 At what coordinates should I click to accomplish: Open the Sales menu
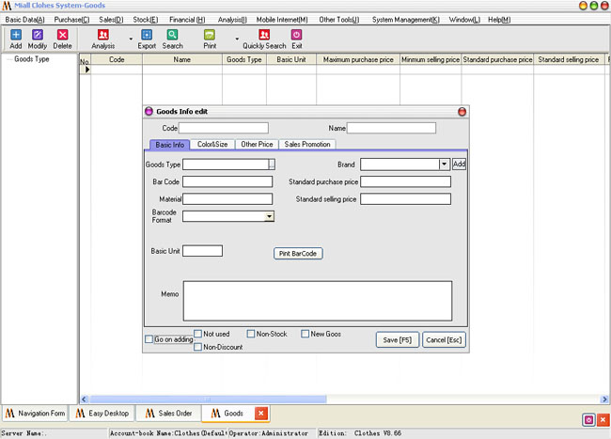tap(111, 20)
